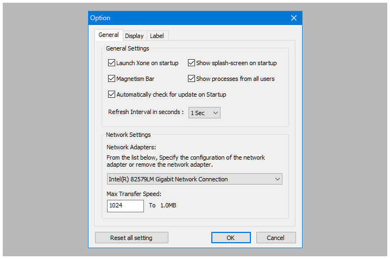The image size is (390, 259).
Task: Click Cancel to discard changes
Action: [275, 238]
